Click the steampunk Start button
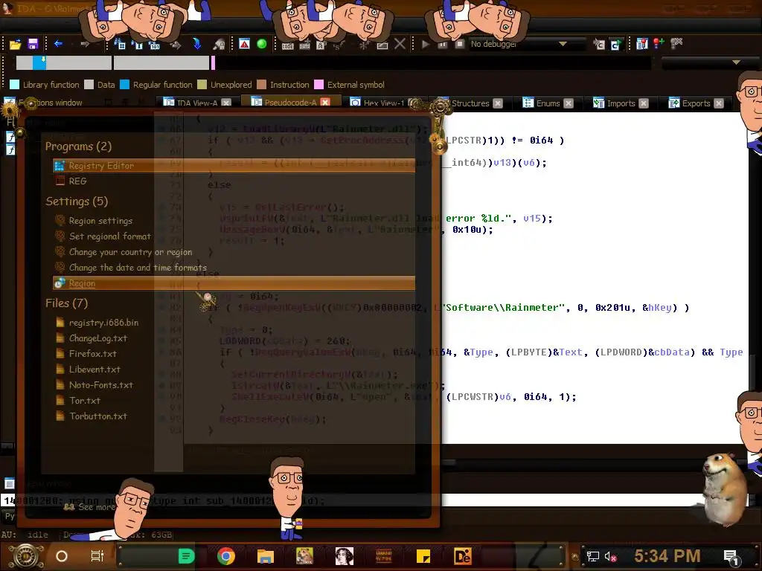 click(x=26, y=556)
